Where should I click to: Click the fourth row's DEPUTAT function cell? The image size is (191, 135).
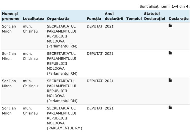point(94,108)
